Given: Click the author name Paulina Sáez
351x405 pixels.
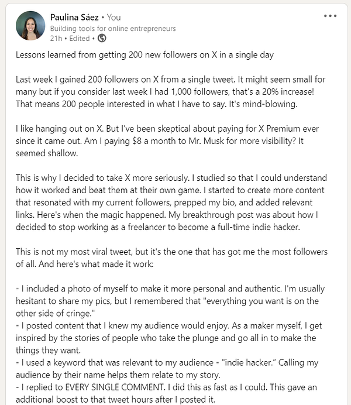Looking at the screenshot, I should tap(74, 18).
